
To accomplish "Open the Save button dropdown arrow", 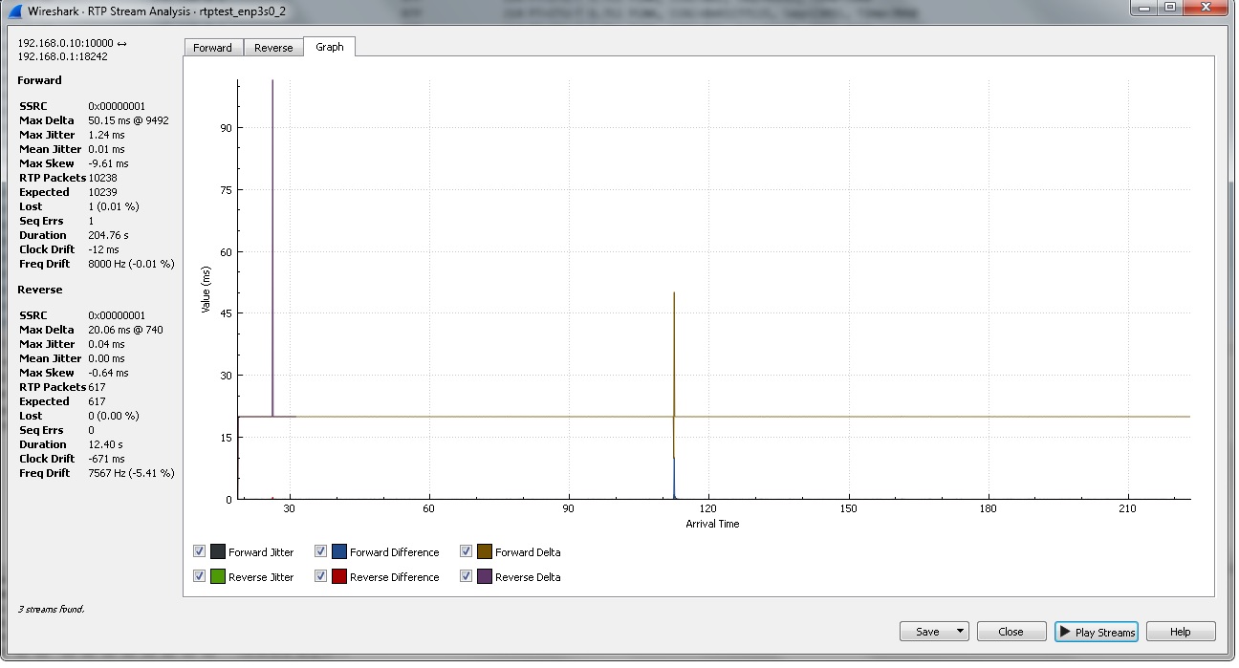I will [959, 632].
